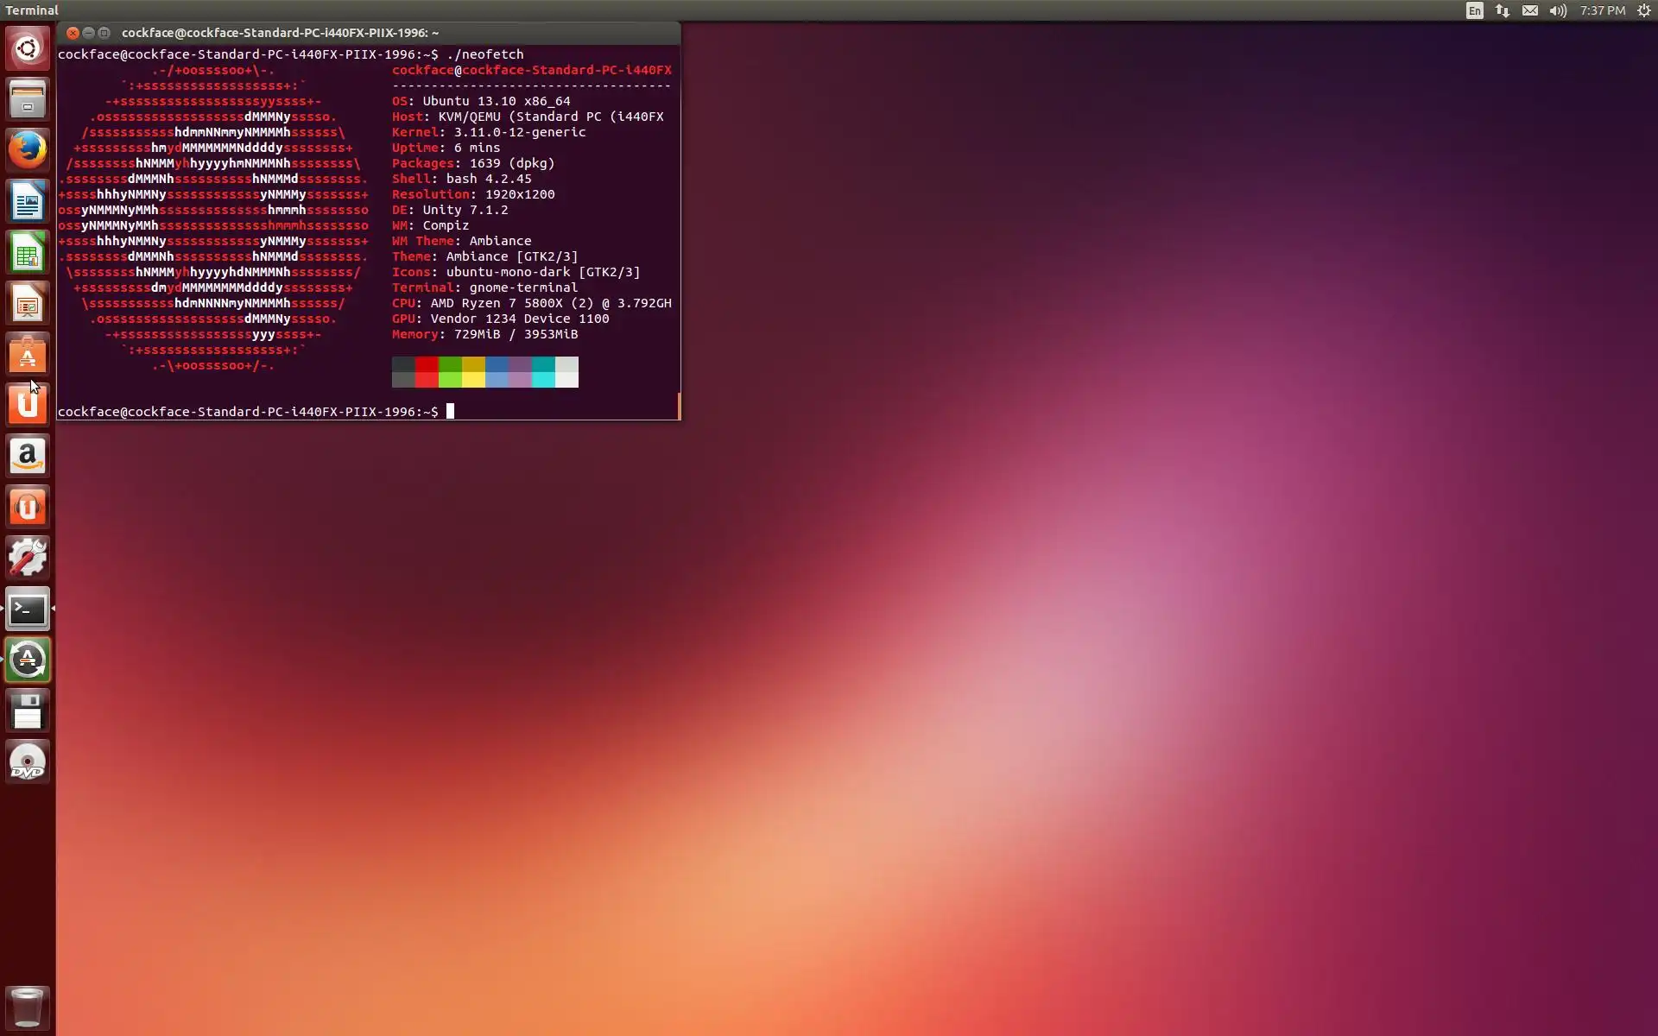Open LibreOffice Calc spreadsheet icon
1658x1036 pixels.
coord(28,253)
